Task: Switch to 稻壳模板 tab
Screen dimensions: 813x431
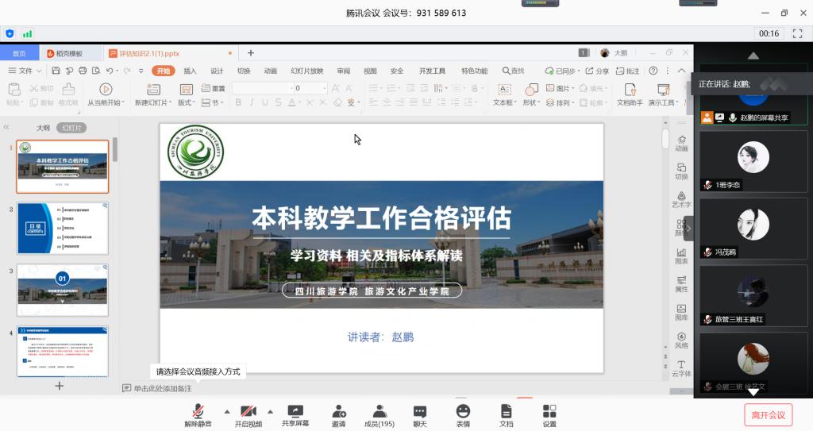Action: click(x=70, y=53)
